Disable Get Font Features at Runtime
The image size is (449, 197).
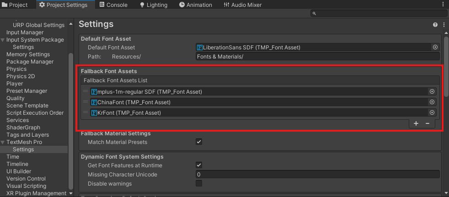click(199, 165)
